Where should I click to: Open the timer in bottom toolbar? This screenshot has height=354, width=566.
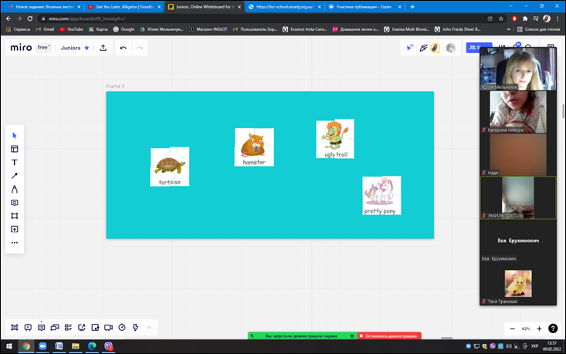(121, 328)
